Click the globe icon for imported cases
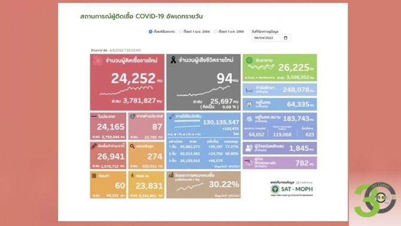This screenshot has width=401, height=226. (132, 117)
